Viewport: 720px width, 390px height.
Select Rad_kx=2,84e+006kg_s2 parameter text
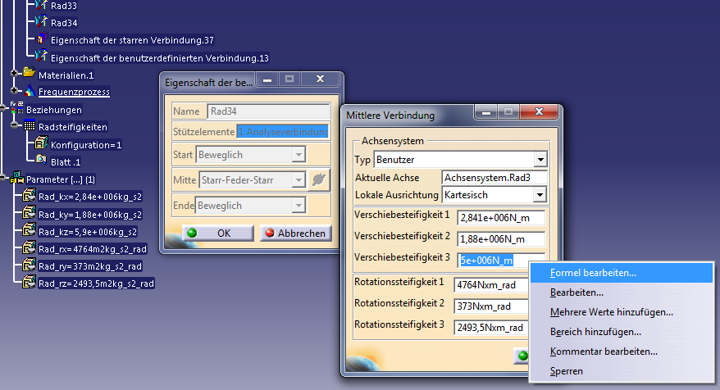click(x=90, y=197)
